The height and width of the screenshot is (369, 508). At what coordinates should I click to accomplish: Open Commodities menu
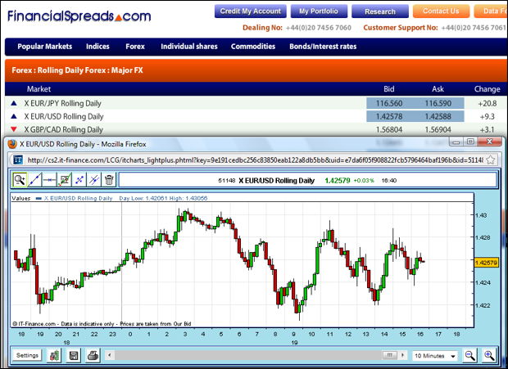pyautogui.click(x=253, y=47)
